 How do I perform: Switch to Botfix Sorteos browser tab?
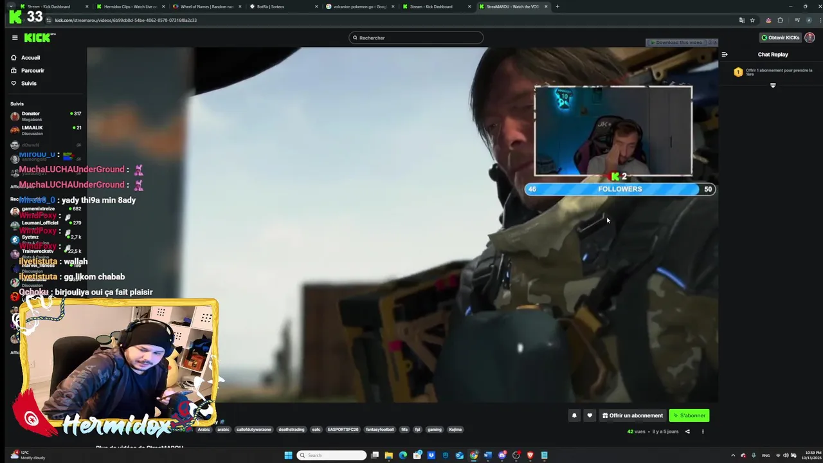coord(283,6)
